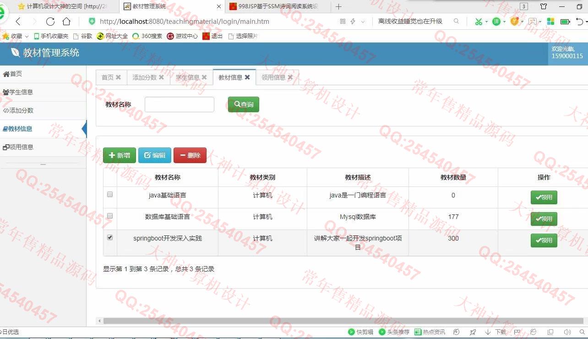Click the horizontal scrollbar below the table

pyautogui.click(x=343, y=321)
